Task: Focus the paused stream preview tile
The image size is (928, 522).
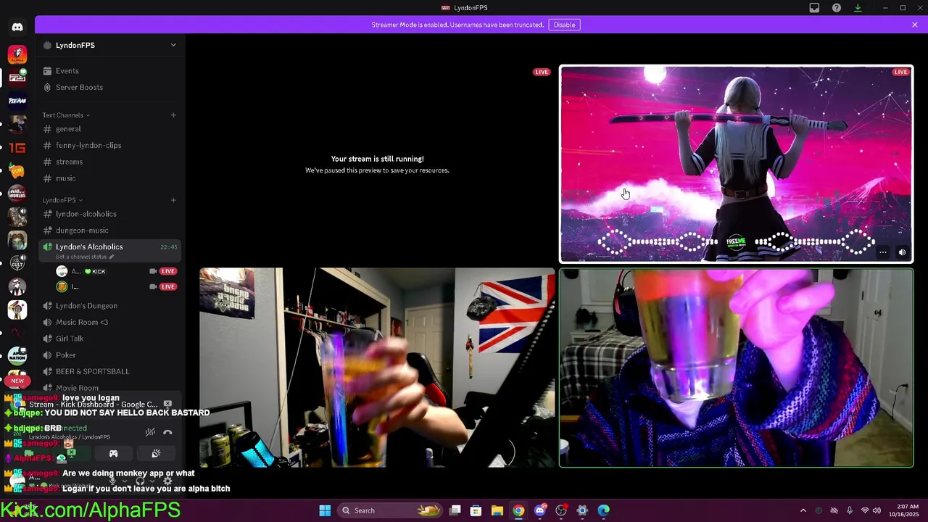Action: coord(377,164)
